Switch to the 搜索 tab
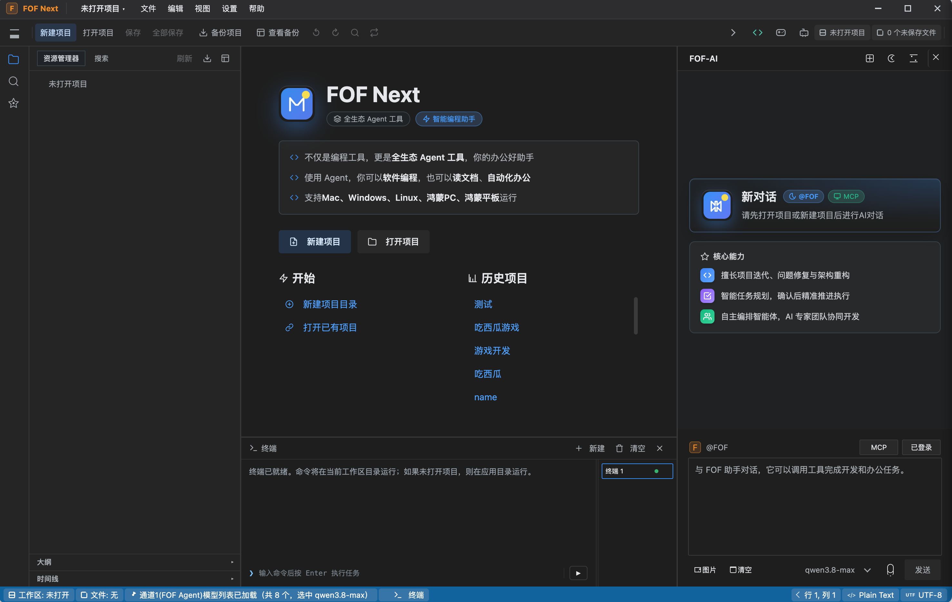Image resolution: width=952 pixels, height=602 pixels. pos(102,59)
